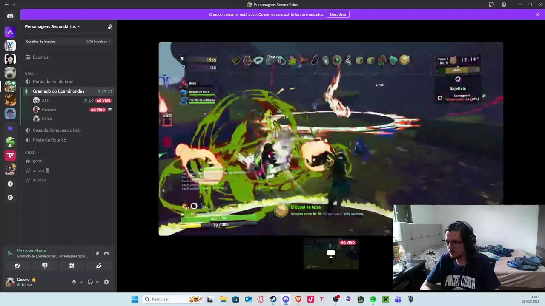
Task: Open the soundboard
Action: click(x=99, y=266)
